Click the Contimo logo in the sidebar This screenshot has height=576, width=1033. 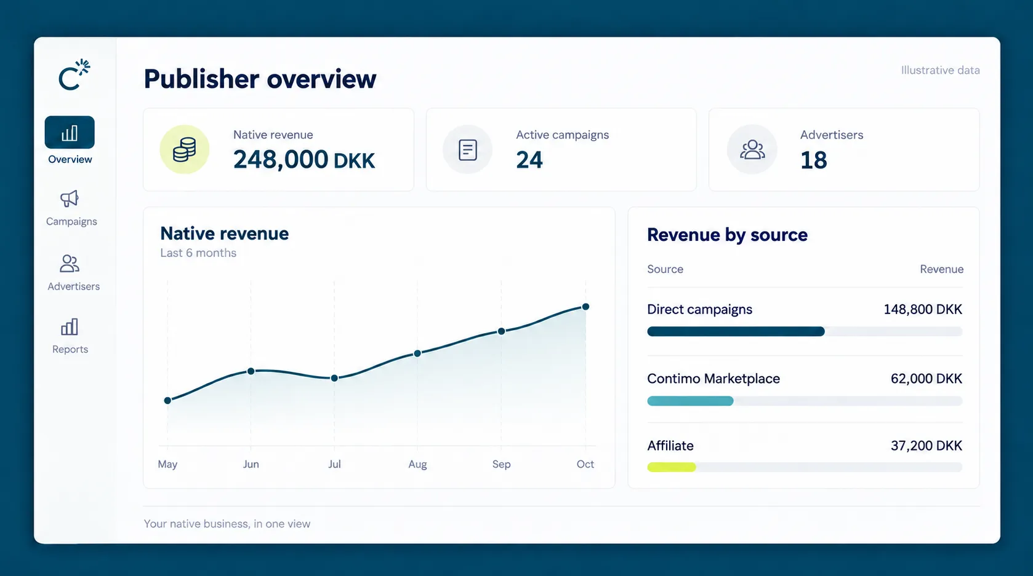(x=74, y=75)
